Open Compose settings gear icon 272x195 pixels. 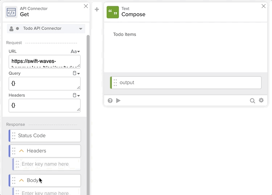click(261, 100)
